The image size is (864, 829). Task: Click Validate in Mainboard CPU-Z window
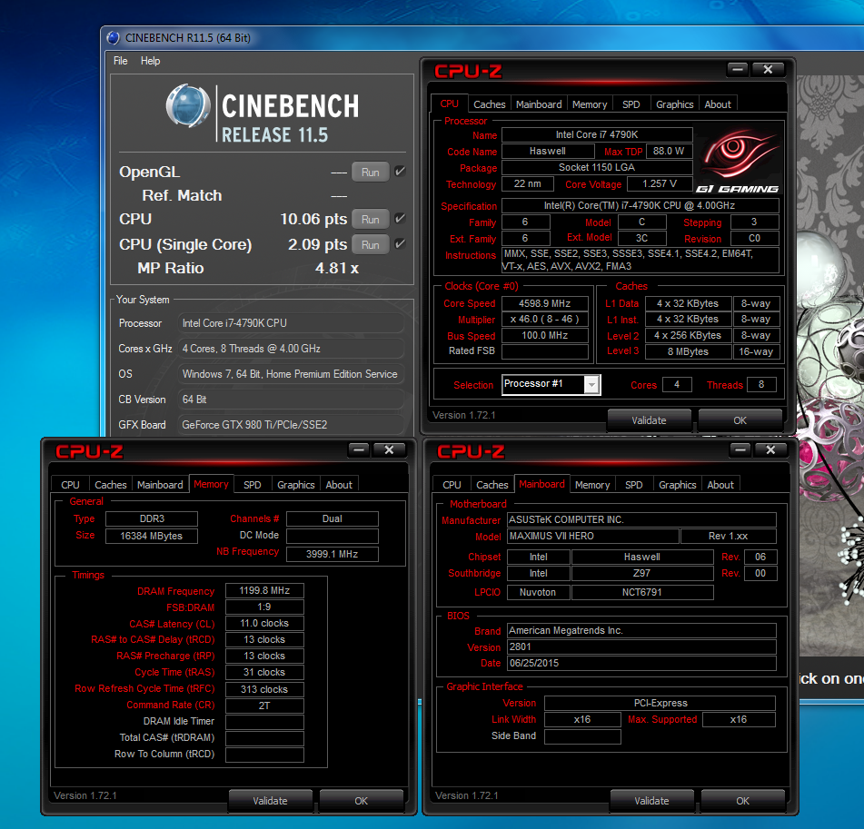click(x=651, y=800)
